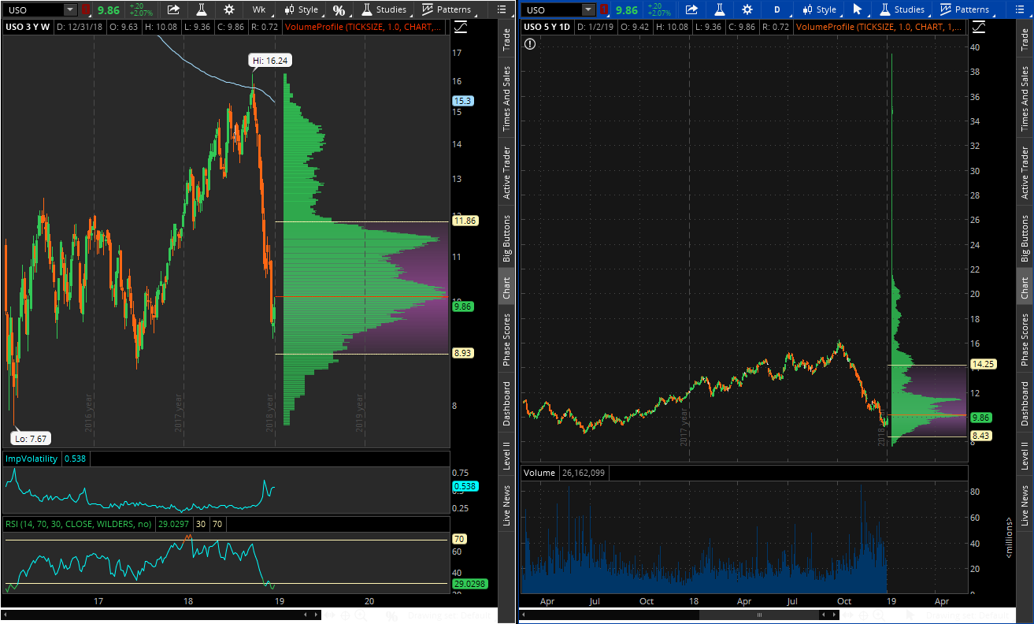Viewport: 1034px width, 624px height.
Task: Open the Live News tab in left sidebar
Action: click(506, 506)
